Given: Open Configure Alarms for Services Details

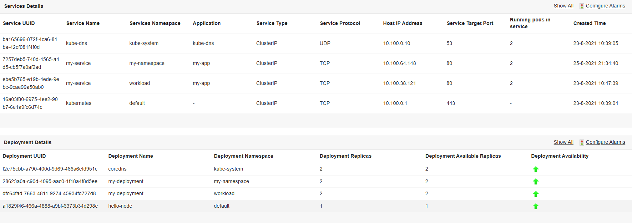Looking at the screenshot, I should 605,6.
